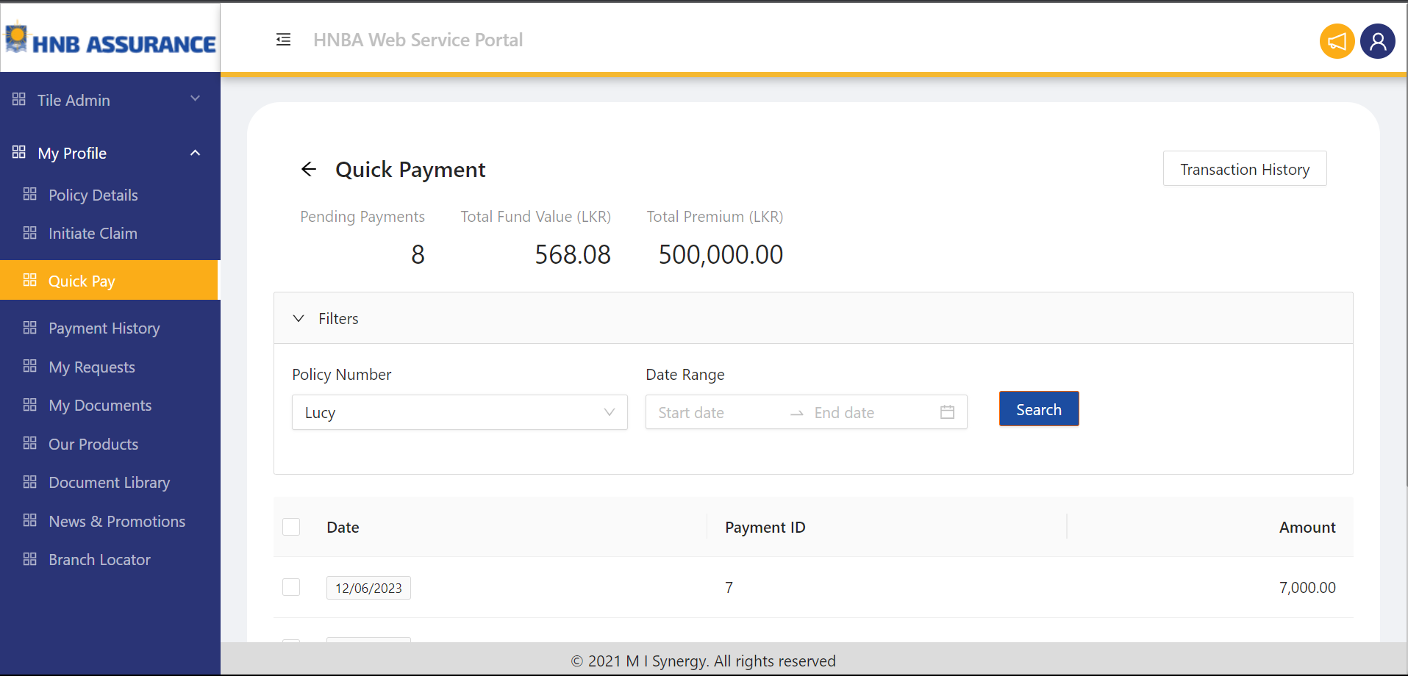Image resolution: width=1408 pixels, height=676 pixels.
Task: Collapse the Filters panel
Action: 299,318
